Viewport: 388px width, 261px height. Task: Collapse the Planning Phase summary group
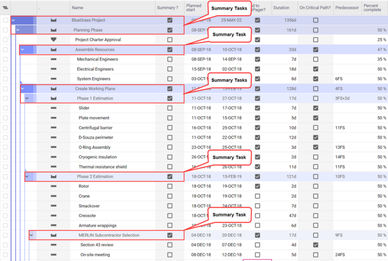17,30
